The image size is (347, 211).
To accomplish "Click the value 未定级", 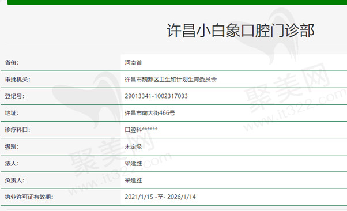I will (x=133, y=146).
